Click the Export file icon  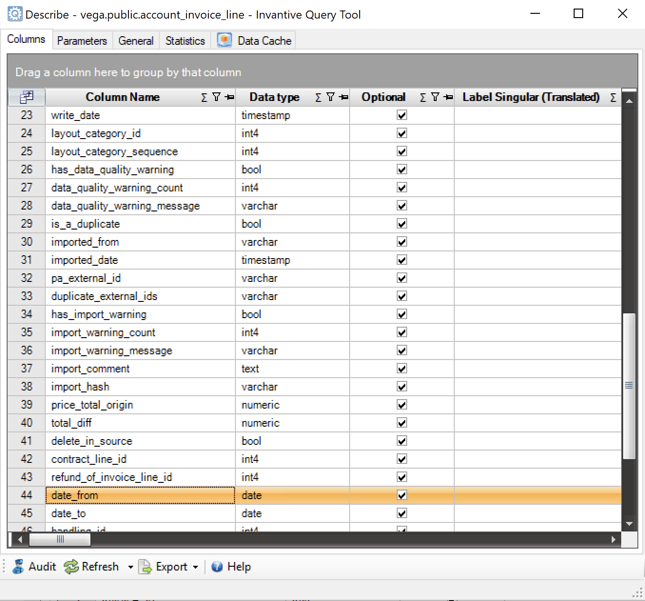click(x=145, y=567)
